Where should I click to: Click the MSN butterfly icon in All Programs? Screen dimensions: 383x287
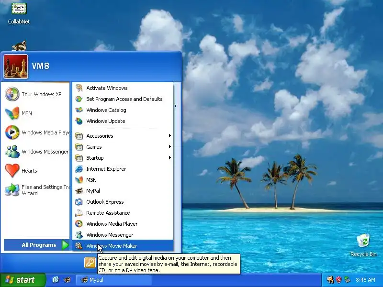(79, 180)
